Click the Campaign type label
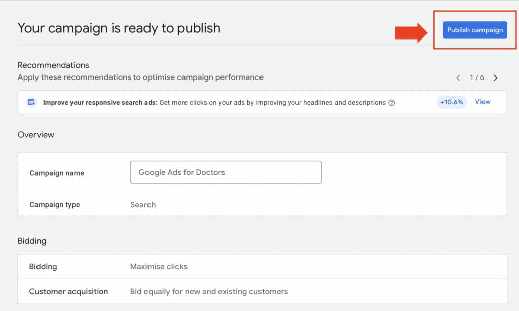The image size is (519, 311). (x=55, y=205)
